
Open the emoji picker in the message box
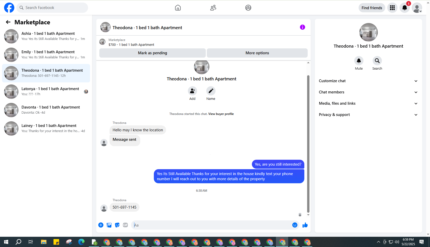tap(295, 225)
